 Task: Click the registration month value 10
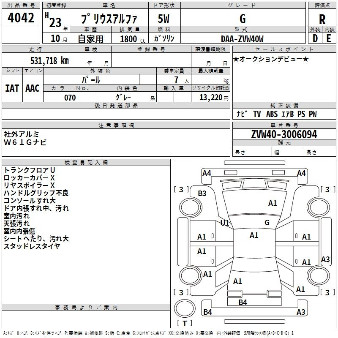click(x=55, y=38)
